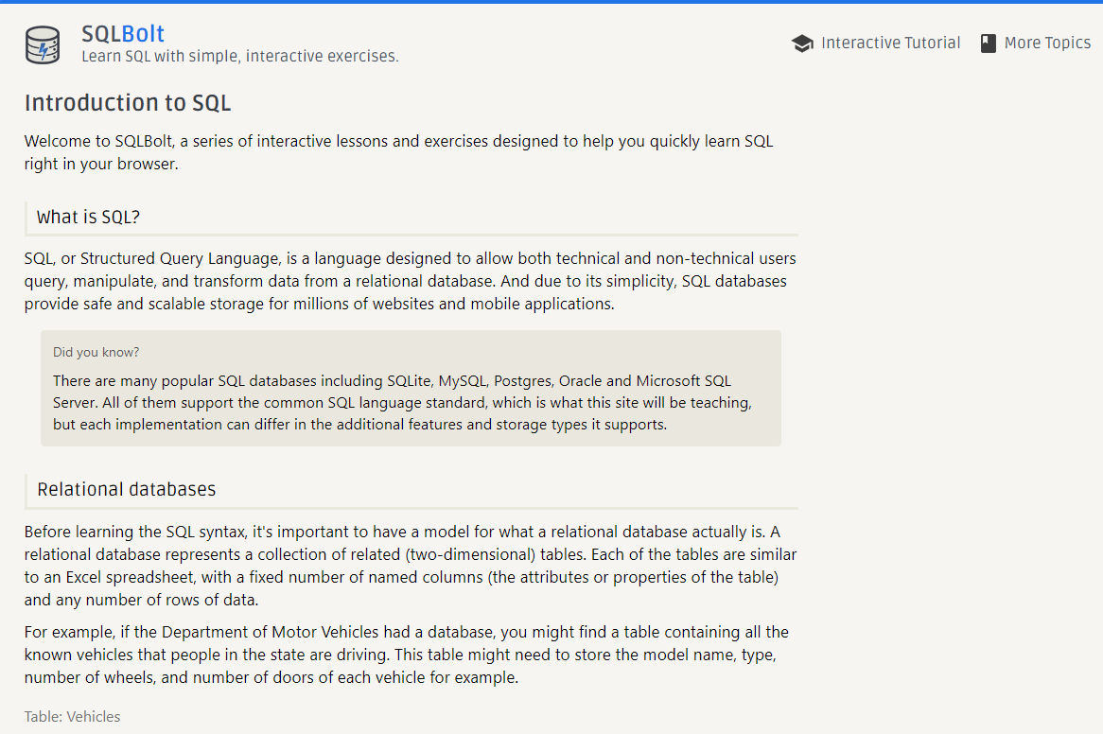1103x734 pixels.
Task: Click the paragraph starting 'Before learning the SQL syntax'
Action: pos(410,566)
